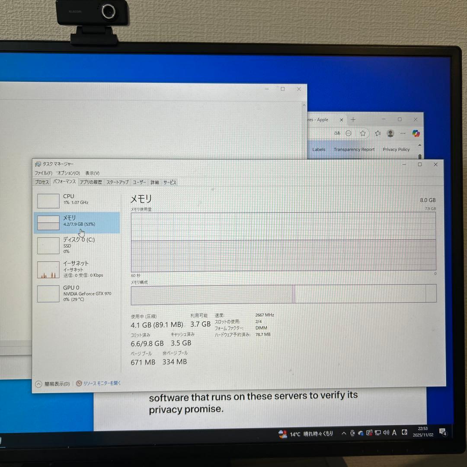Open the 表示 (View) menu
467x467 pixels.
[92, 173]
